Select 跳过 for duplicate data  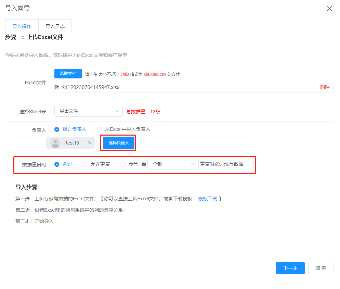point(57,164)
